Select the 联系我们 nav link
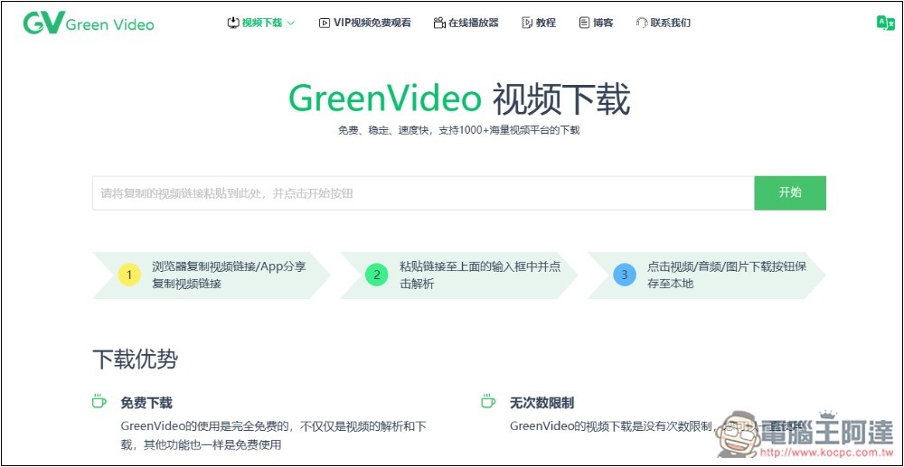Screen dimensions: 904x467 [x=670, y=23]
